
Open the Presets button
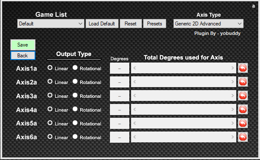pos(154,24)
